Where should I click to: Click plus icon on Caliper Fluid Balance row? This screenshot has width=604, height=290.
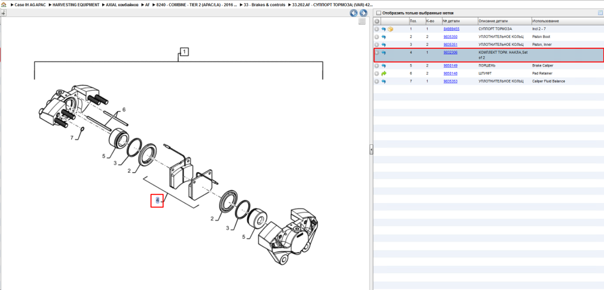point(377,82)
